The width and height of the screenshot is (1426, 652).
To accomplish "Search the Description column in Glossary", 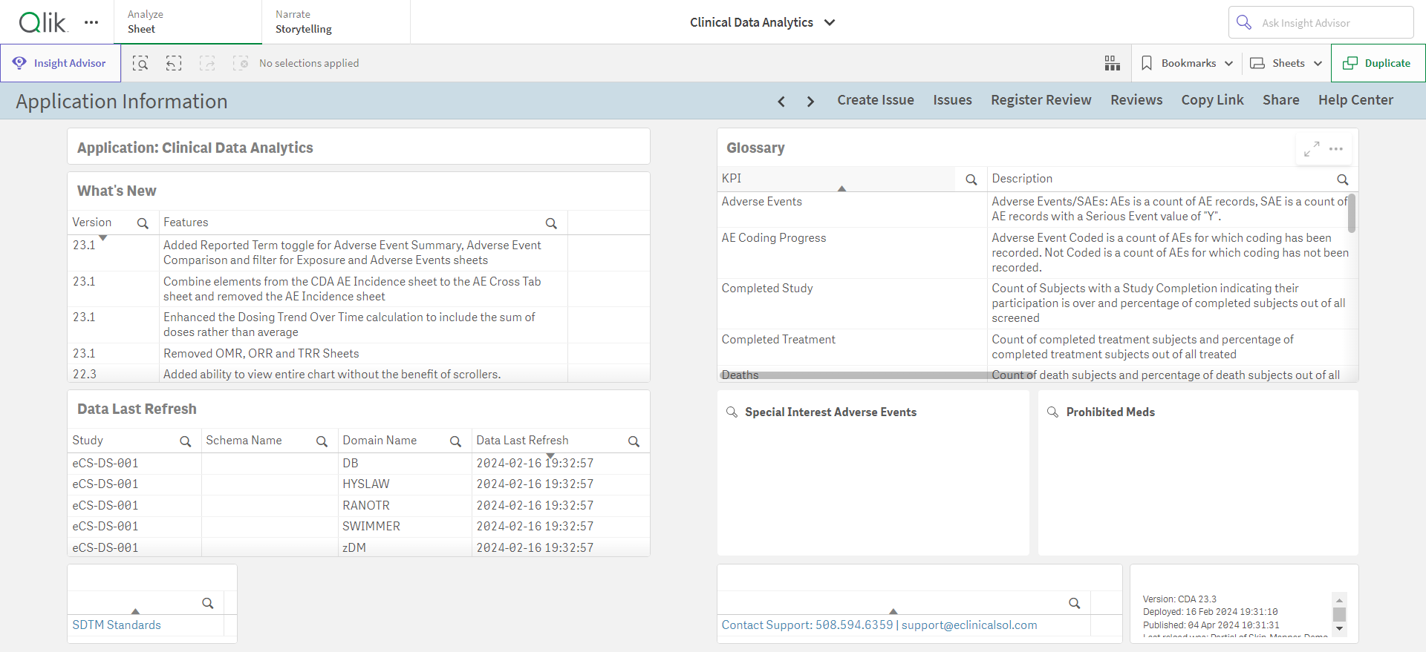I will [1342, 180].
